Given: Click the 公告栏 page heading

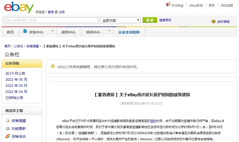Looking at the screenshot, I should pos(12,54).
